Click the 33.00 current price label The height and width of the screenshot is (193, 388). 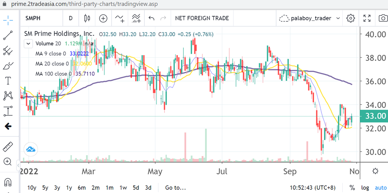pyautogui.click(x=374, y=116)
